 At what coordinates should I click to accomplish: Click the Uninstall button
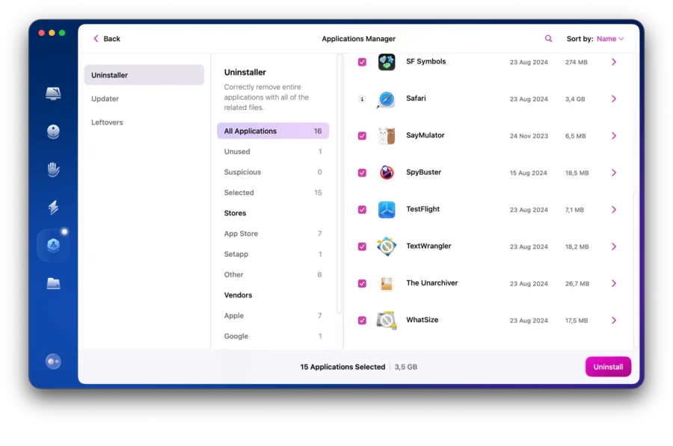(x=608, y=367)
